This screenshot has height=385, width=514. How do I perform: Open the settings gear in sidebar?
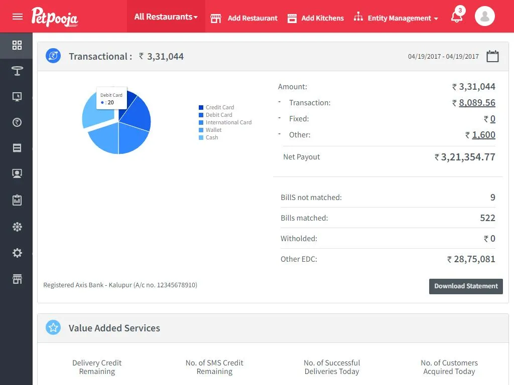[17, 253]
